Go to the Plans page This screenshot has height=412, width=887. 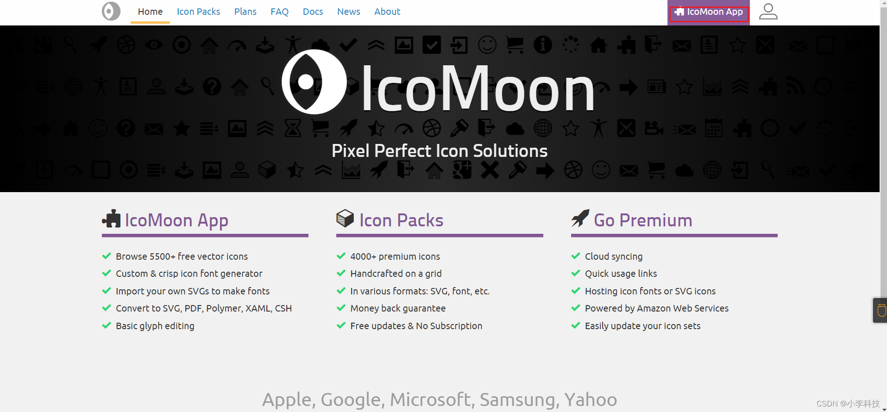coord(245,12)
